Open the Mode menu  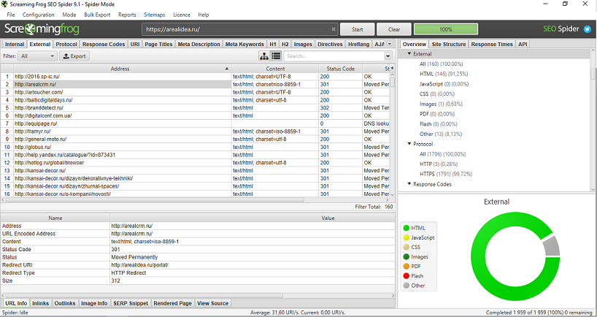pos(69,15)
